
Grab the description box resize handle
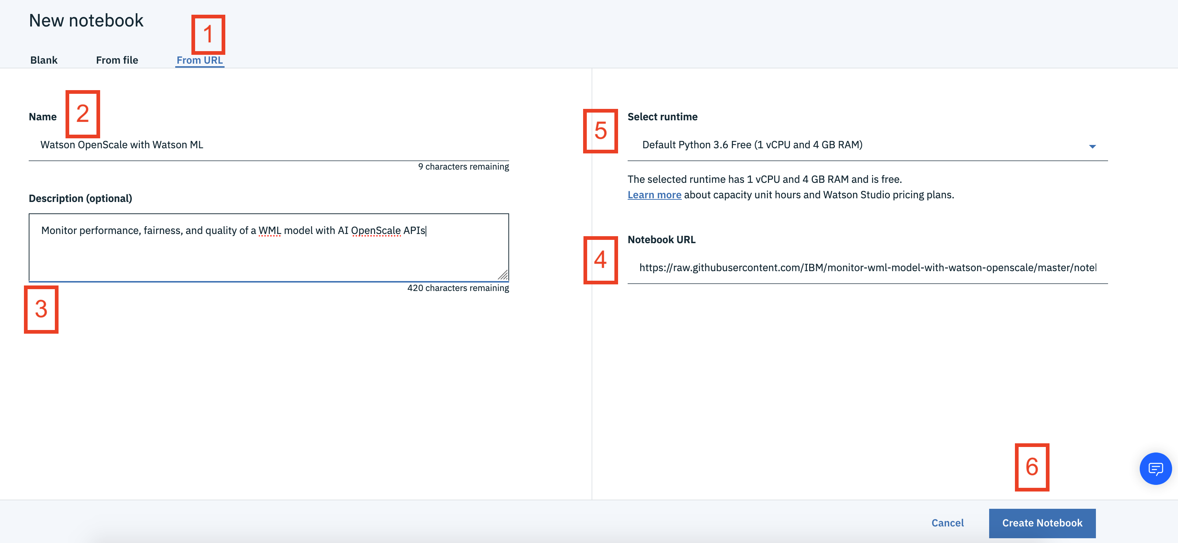[x=503, y=275]
